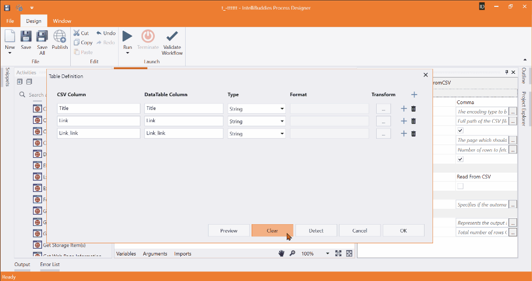Click the fit to screen icon
532x281 pixels.
coord(338,253)
